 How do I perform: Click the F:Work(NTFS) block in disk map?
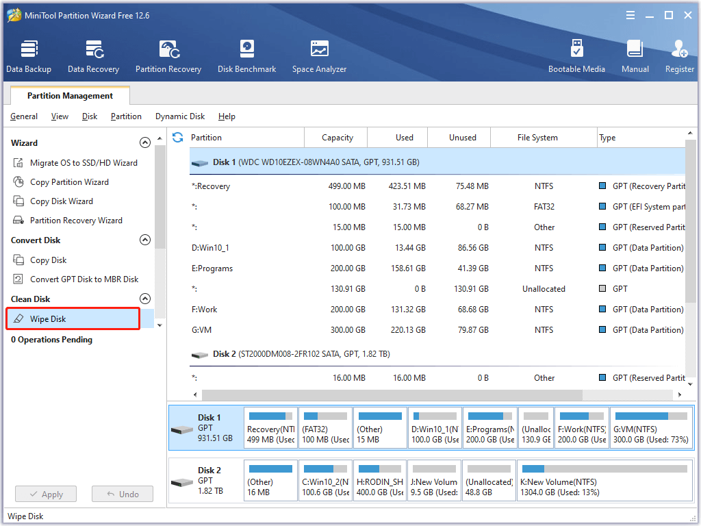(x=582, y=428)
